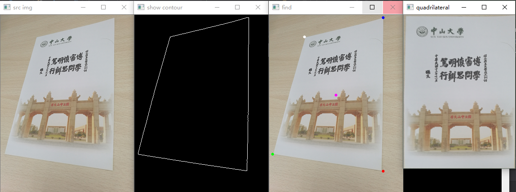
Task: Close the show contour window
Action: coord(258,7)
